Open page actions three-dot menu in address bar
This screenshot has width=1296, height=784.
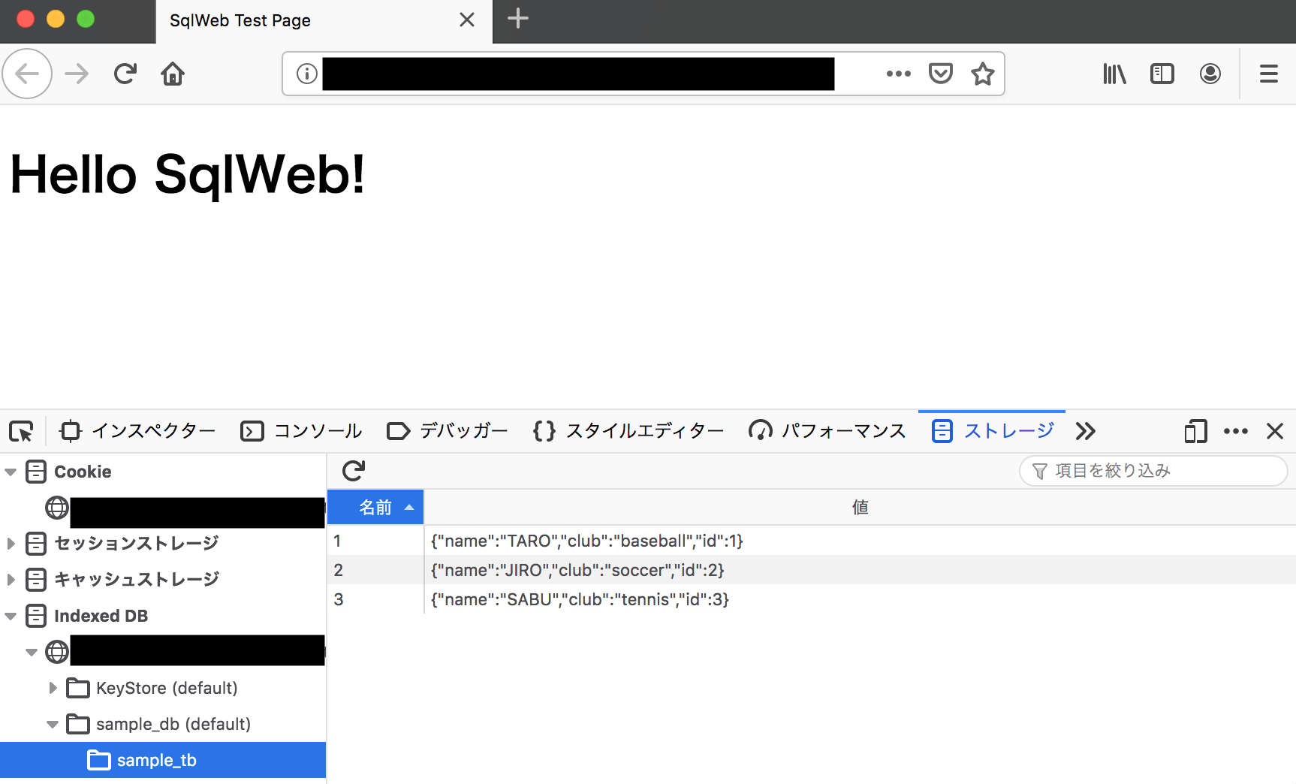point(898,74)
